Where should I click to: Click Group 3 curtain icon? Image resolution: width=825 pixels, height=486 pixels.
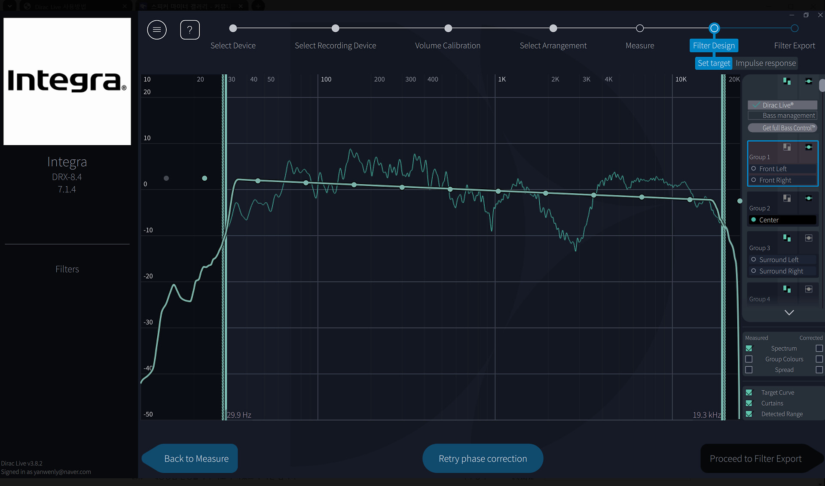pos(787,238)
